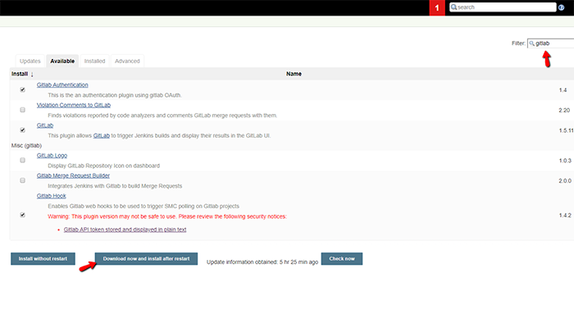
Task: Click the Check now button
Action: click(342, 258)
